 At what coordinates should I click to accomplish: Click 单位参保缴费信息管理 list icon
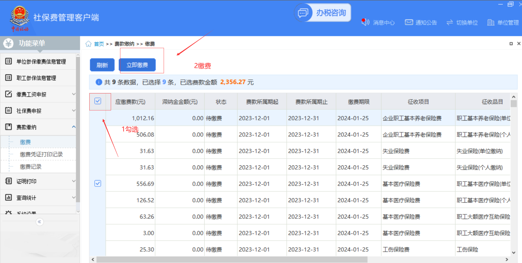[x=9, y=61]
